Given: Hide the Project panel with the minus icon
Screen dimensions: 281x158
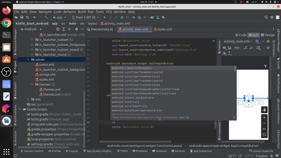Looking at the screenshot, I should point(82,29).
